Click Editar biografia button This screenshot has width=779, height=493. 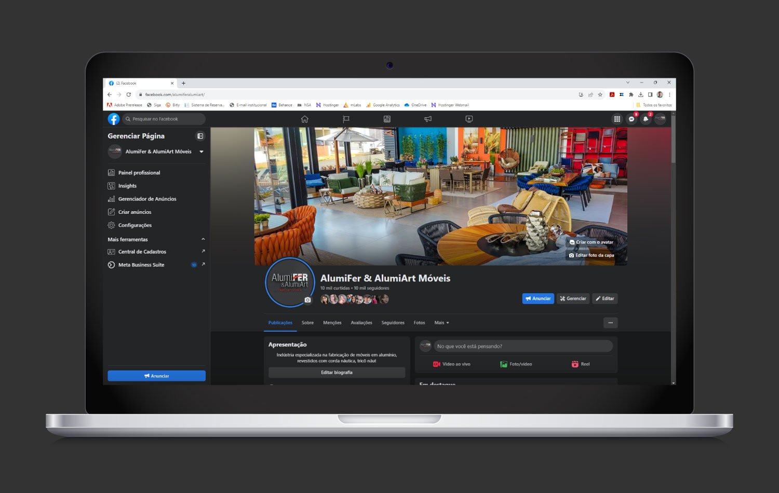coord(337,373)
